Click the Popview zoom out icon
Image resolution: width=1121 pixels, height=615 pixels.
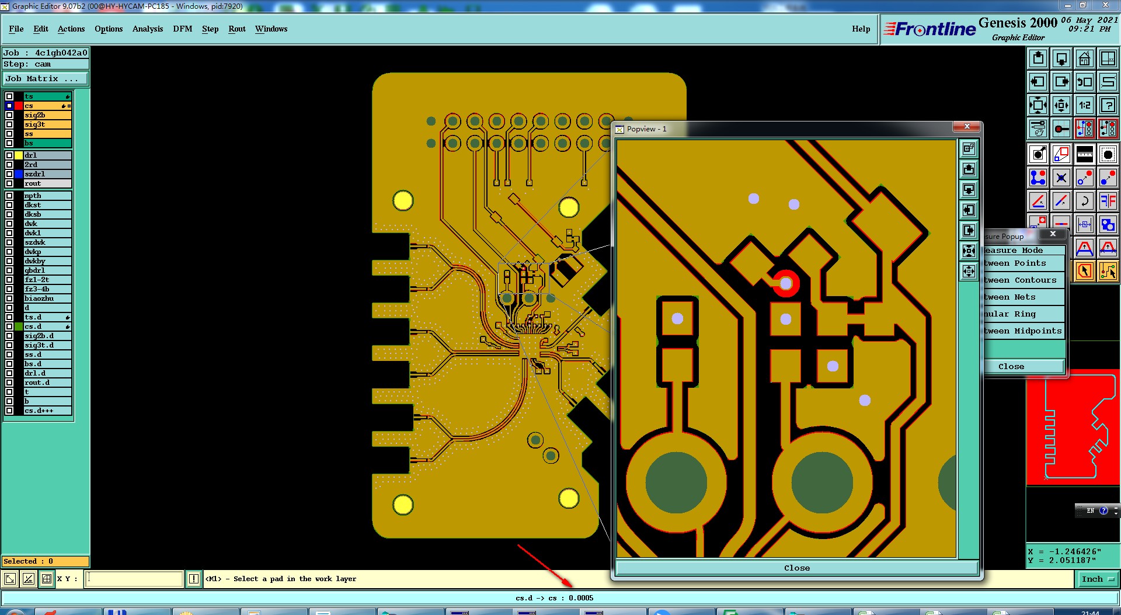[969, 272]
